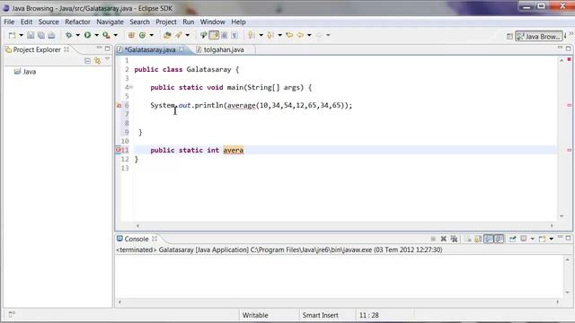Toggle Console Scroll Lock
Image resolution: width=575 pixels, height=323 pixels.
tap(478, 239)
